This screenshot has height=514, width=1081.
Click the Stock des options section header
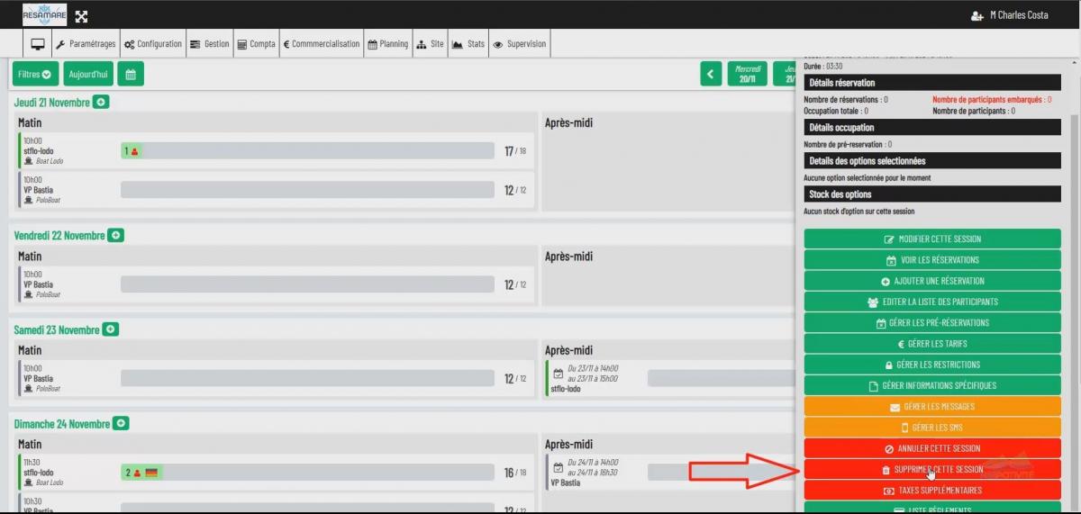(932, 194)
